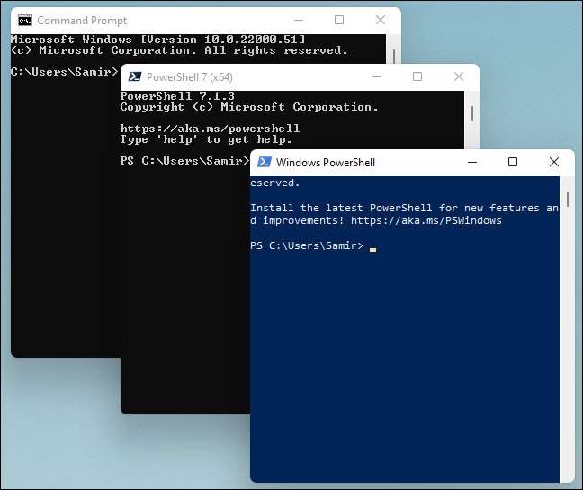Maximize the Command Prompt window
Viewport: 583px width, 490px height.
point(339,20)
